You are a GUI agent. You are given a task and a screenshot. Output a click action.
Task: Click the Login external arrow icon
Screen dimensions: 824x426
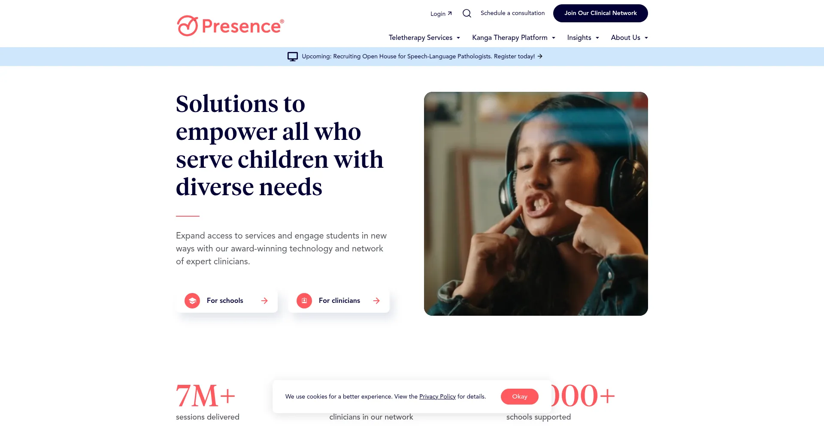tap(450, 13)
